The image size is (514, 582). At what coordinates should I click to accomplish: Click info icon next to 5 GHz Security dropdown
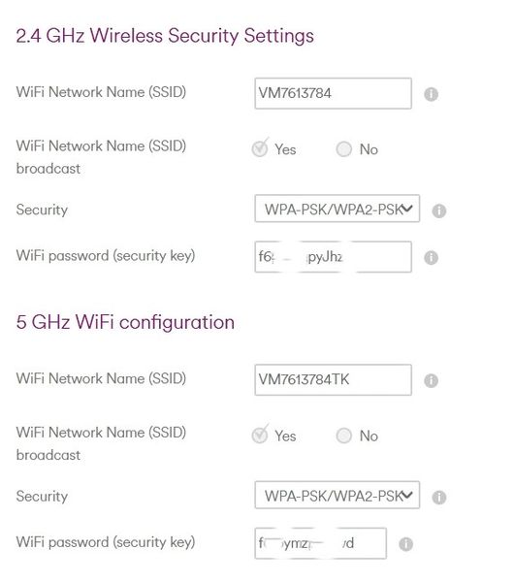tap(439, 497)
